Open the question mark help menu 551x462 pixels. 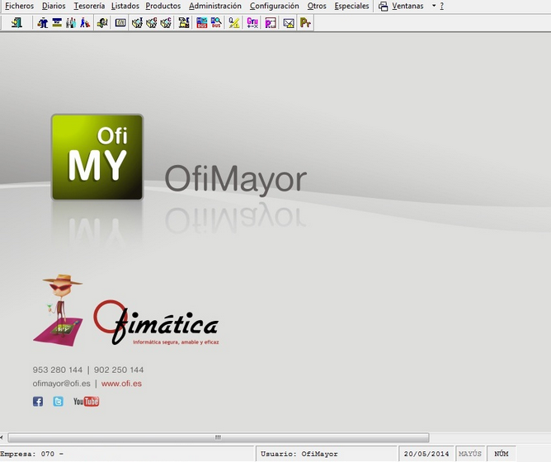click(x=442, y=6)
